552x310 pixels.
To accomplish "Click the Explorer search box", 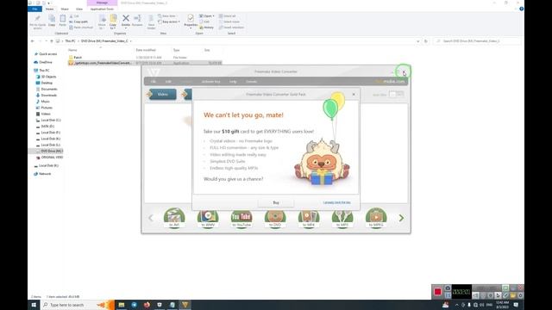I will (x=477, y=41).
